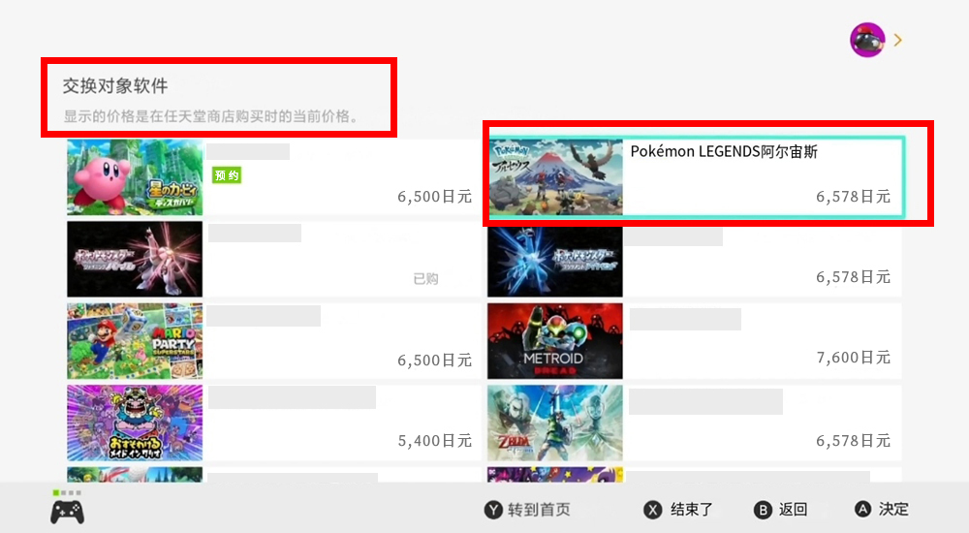Click the Y button icon for home page
Viewport: 969px width, 533px height.
pos(492,510)
